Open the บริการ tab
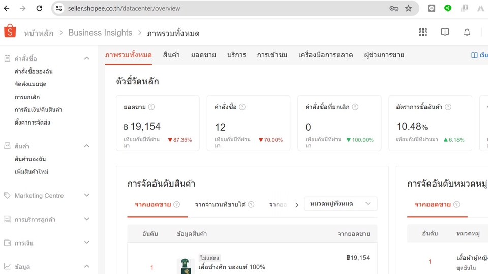This screenshot has width=488, height=274. click(x=236, y=55)
